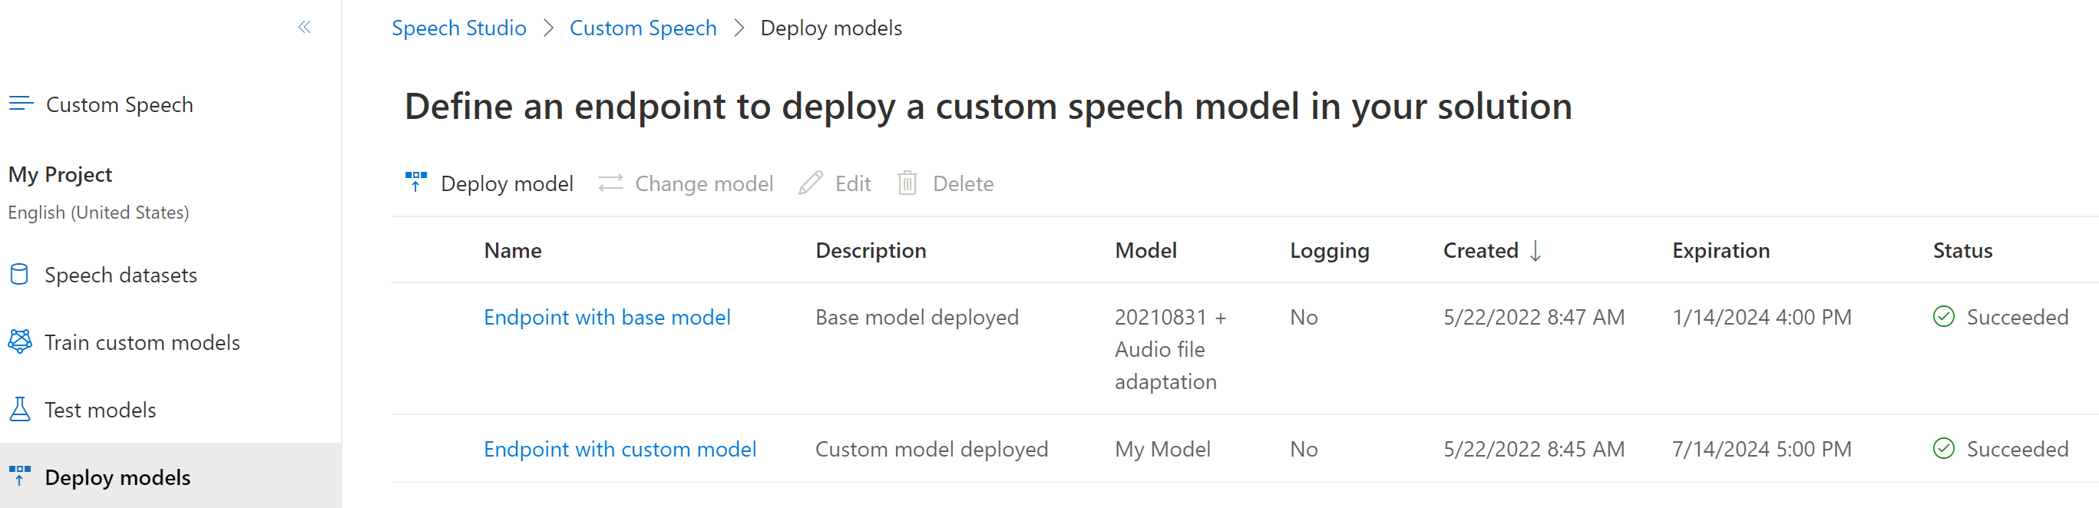
Task: Click the Test models flask icon
Action: click(19, 410)
